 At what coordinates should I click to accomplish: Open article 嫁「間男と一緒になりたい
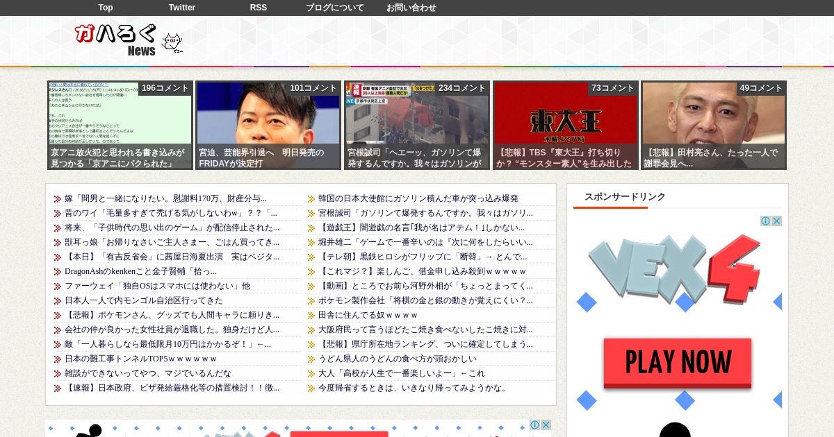165,198
